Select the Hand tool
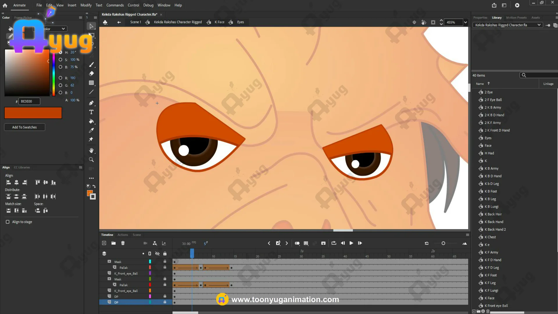The width and height of the screenshot is (558, 314). pos(91,150)
